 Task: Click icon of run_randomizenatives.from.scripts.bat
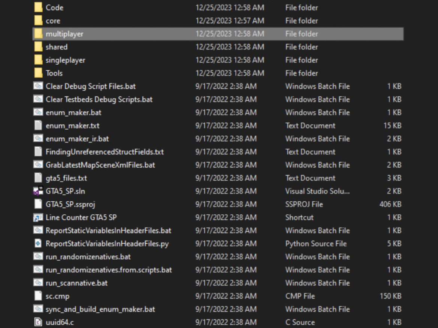pos(38,270)
